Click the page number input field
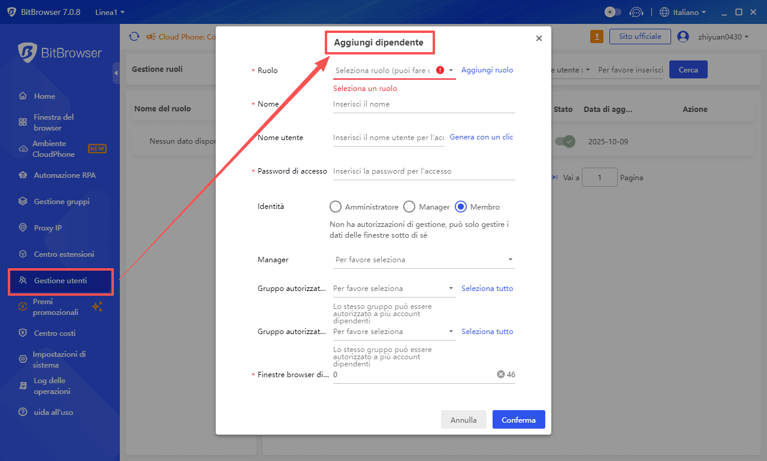This screenshot has width=767, height=461. (x=599, y=177)
